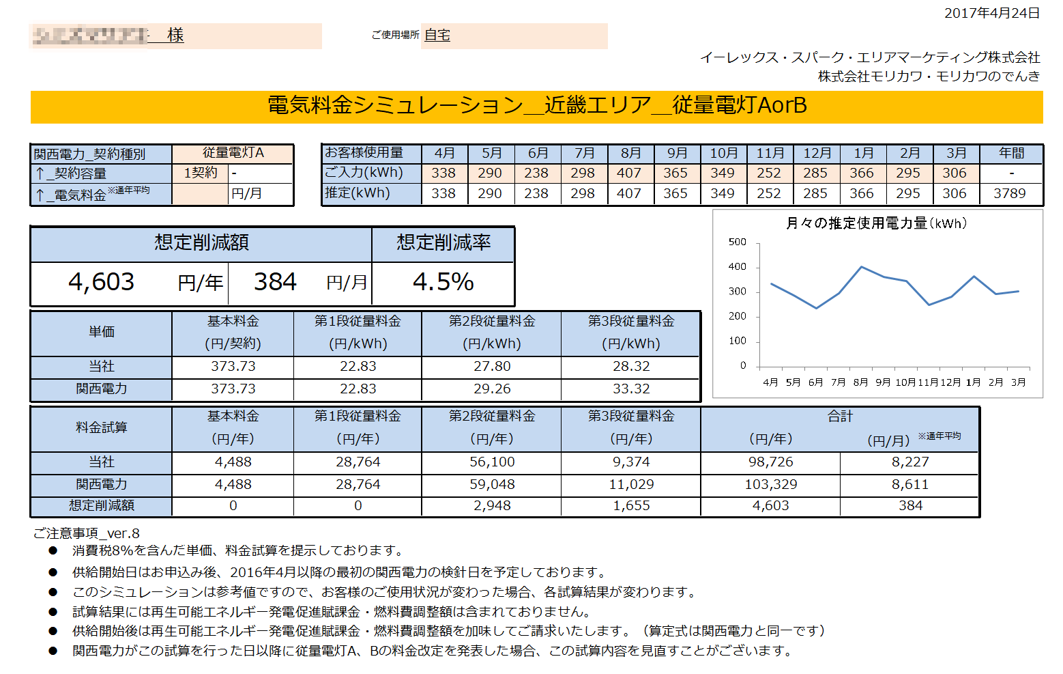Click the お客様使用量 header cell
This screenshot has height=674, width=1063.
[371, 154]
